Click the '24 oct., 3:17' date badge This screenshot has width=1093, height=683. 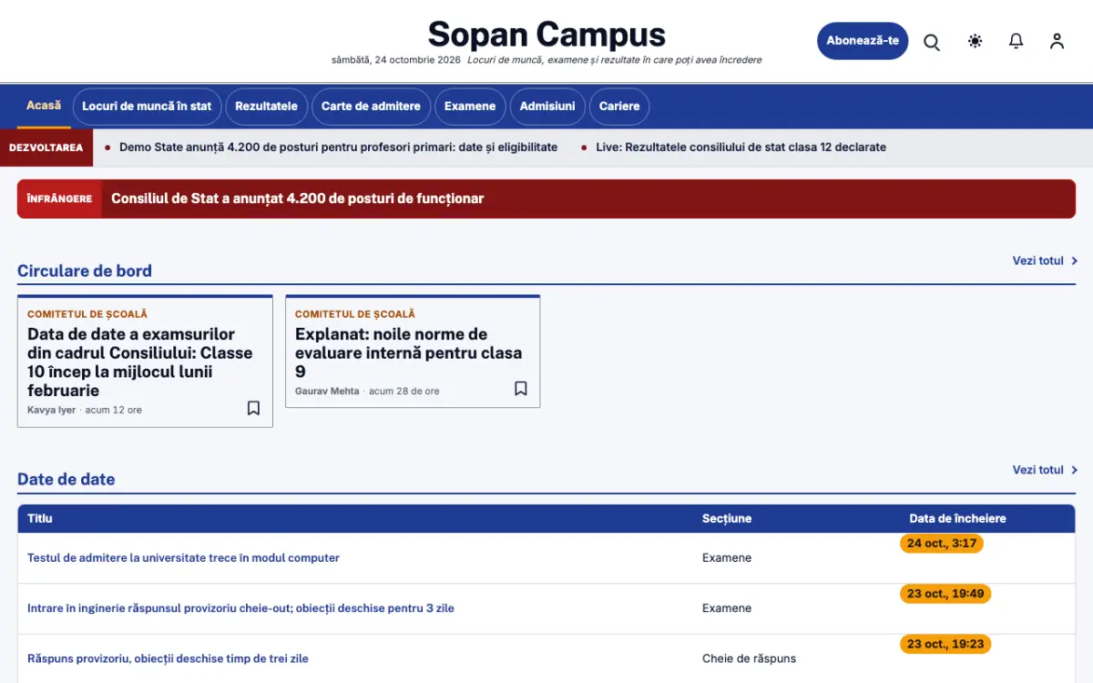pos(942,544)
